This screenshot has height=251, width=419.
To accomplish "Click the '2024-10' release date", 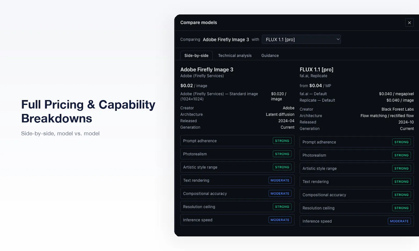I will (406, 122).
